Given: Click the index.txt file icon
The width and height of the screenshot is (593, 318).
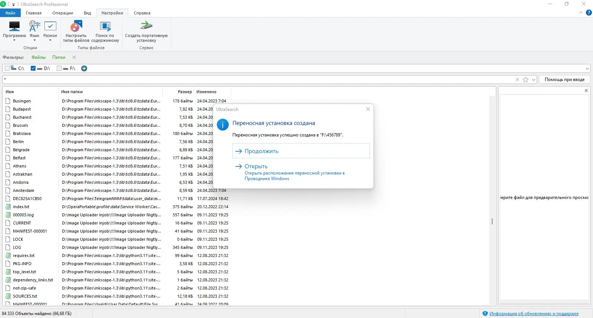Looking at the screenshot, I should click(8, 207).
